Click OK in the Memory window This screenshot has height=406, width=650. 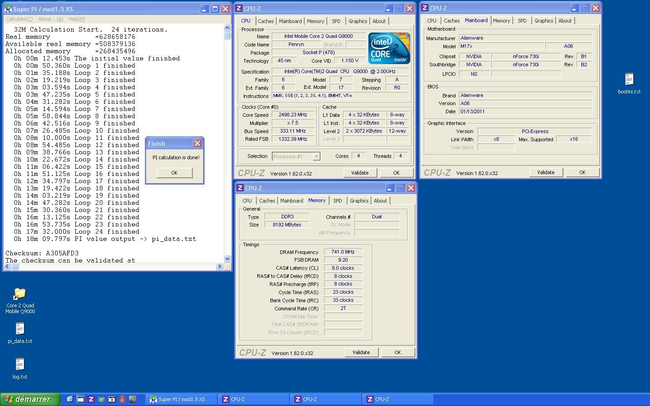click(x=398, y=352)
